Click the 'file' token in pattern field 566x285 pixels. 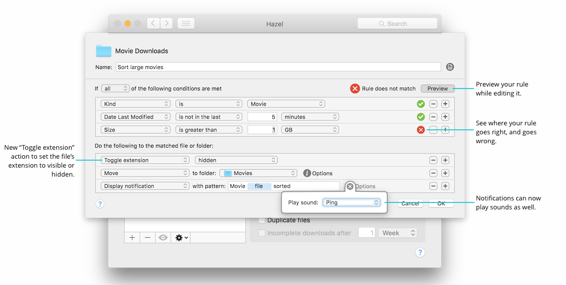pos(259,186)
